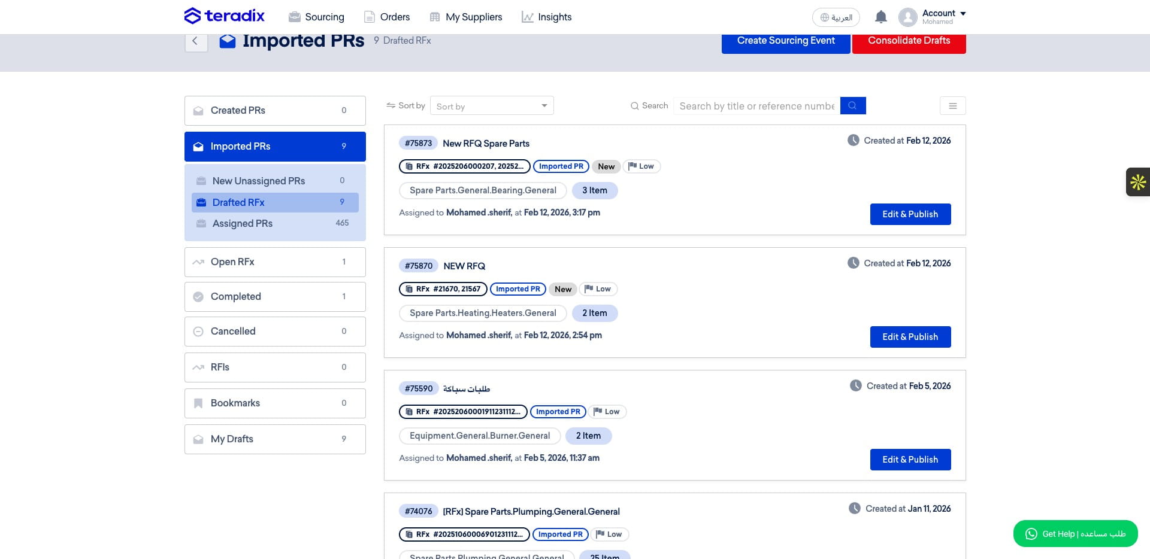Click the 3 Item badge
This screenshot has width=1150, height=559.
[x=595, y=191]
